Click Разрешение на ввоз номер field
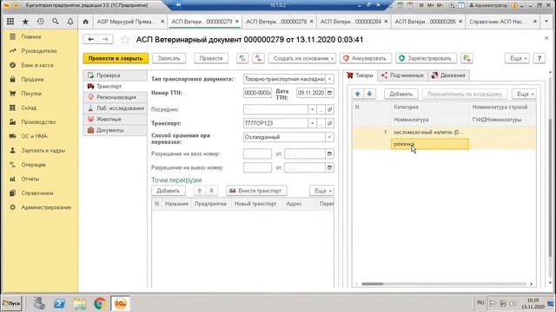 [257, 153]
